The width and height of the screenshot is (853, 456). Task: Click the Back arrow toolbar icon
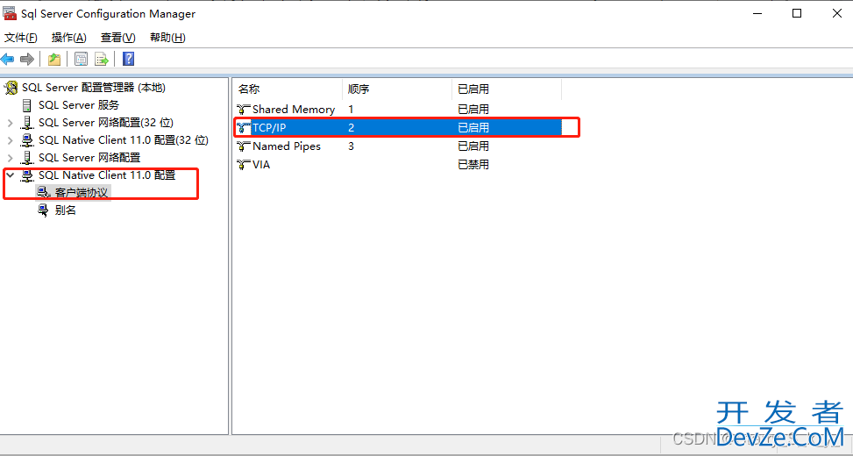[x=8, y=59]
